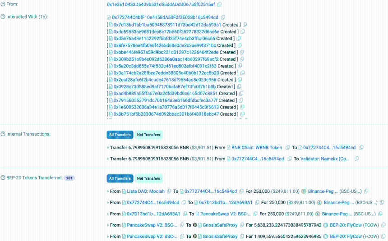Expand BNB transfer to Validator: Namelix row
Viewport: 388px width, 241px height.
tap(108, 159)
